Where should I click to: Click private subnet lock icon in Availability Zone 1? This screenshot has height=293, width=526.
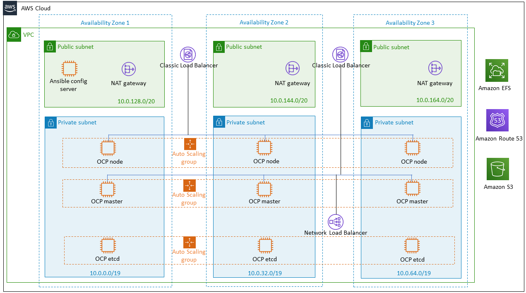click(x=50, y=122)
